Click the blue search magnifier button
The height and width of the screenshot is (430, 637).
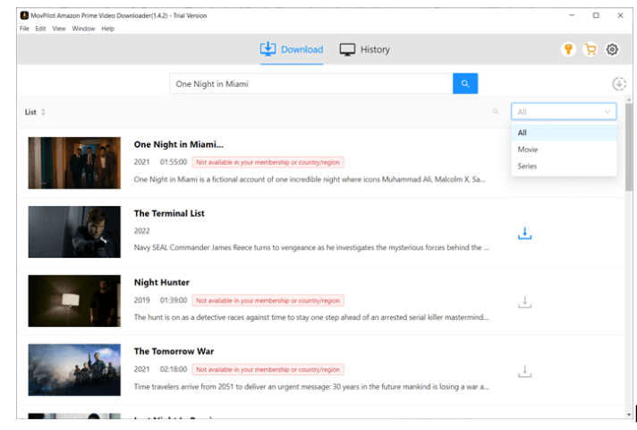click(x=465, y=83)
